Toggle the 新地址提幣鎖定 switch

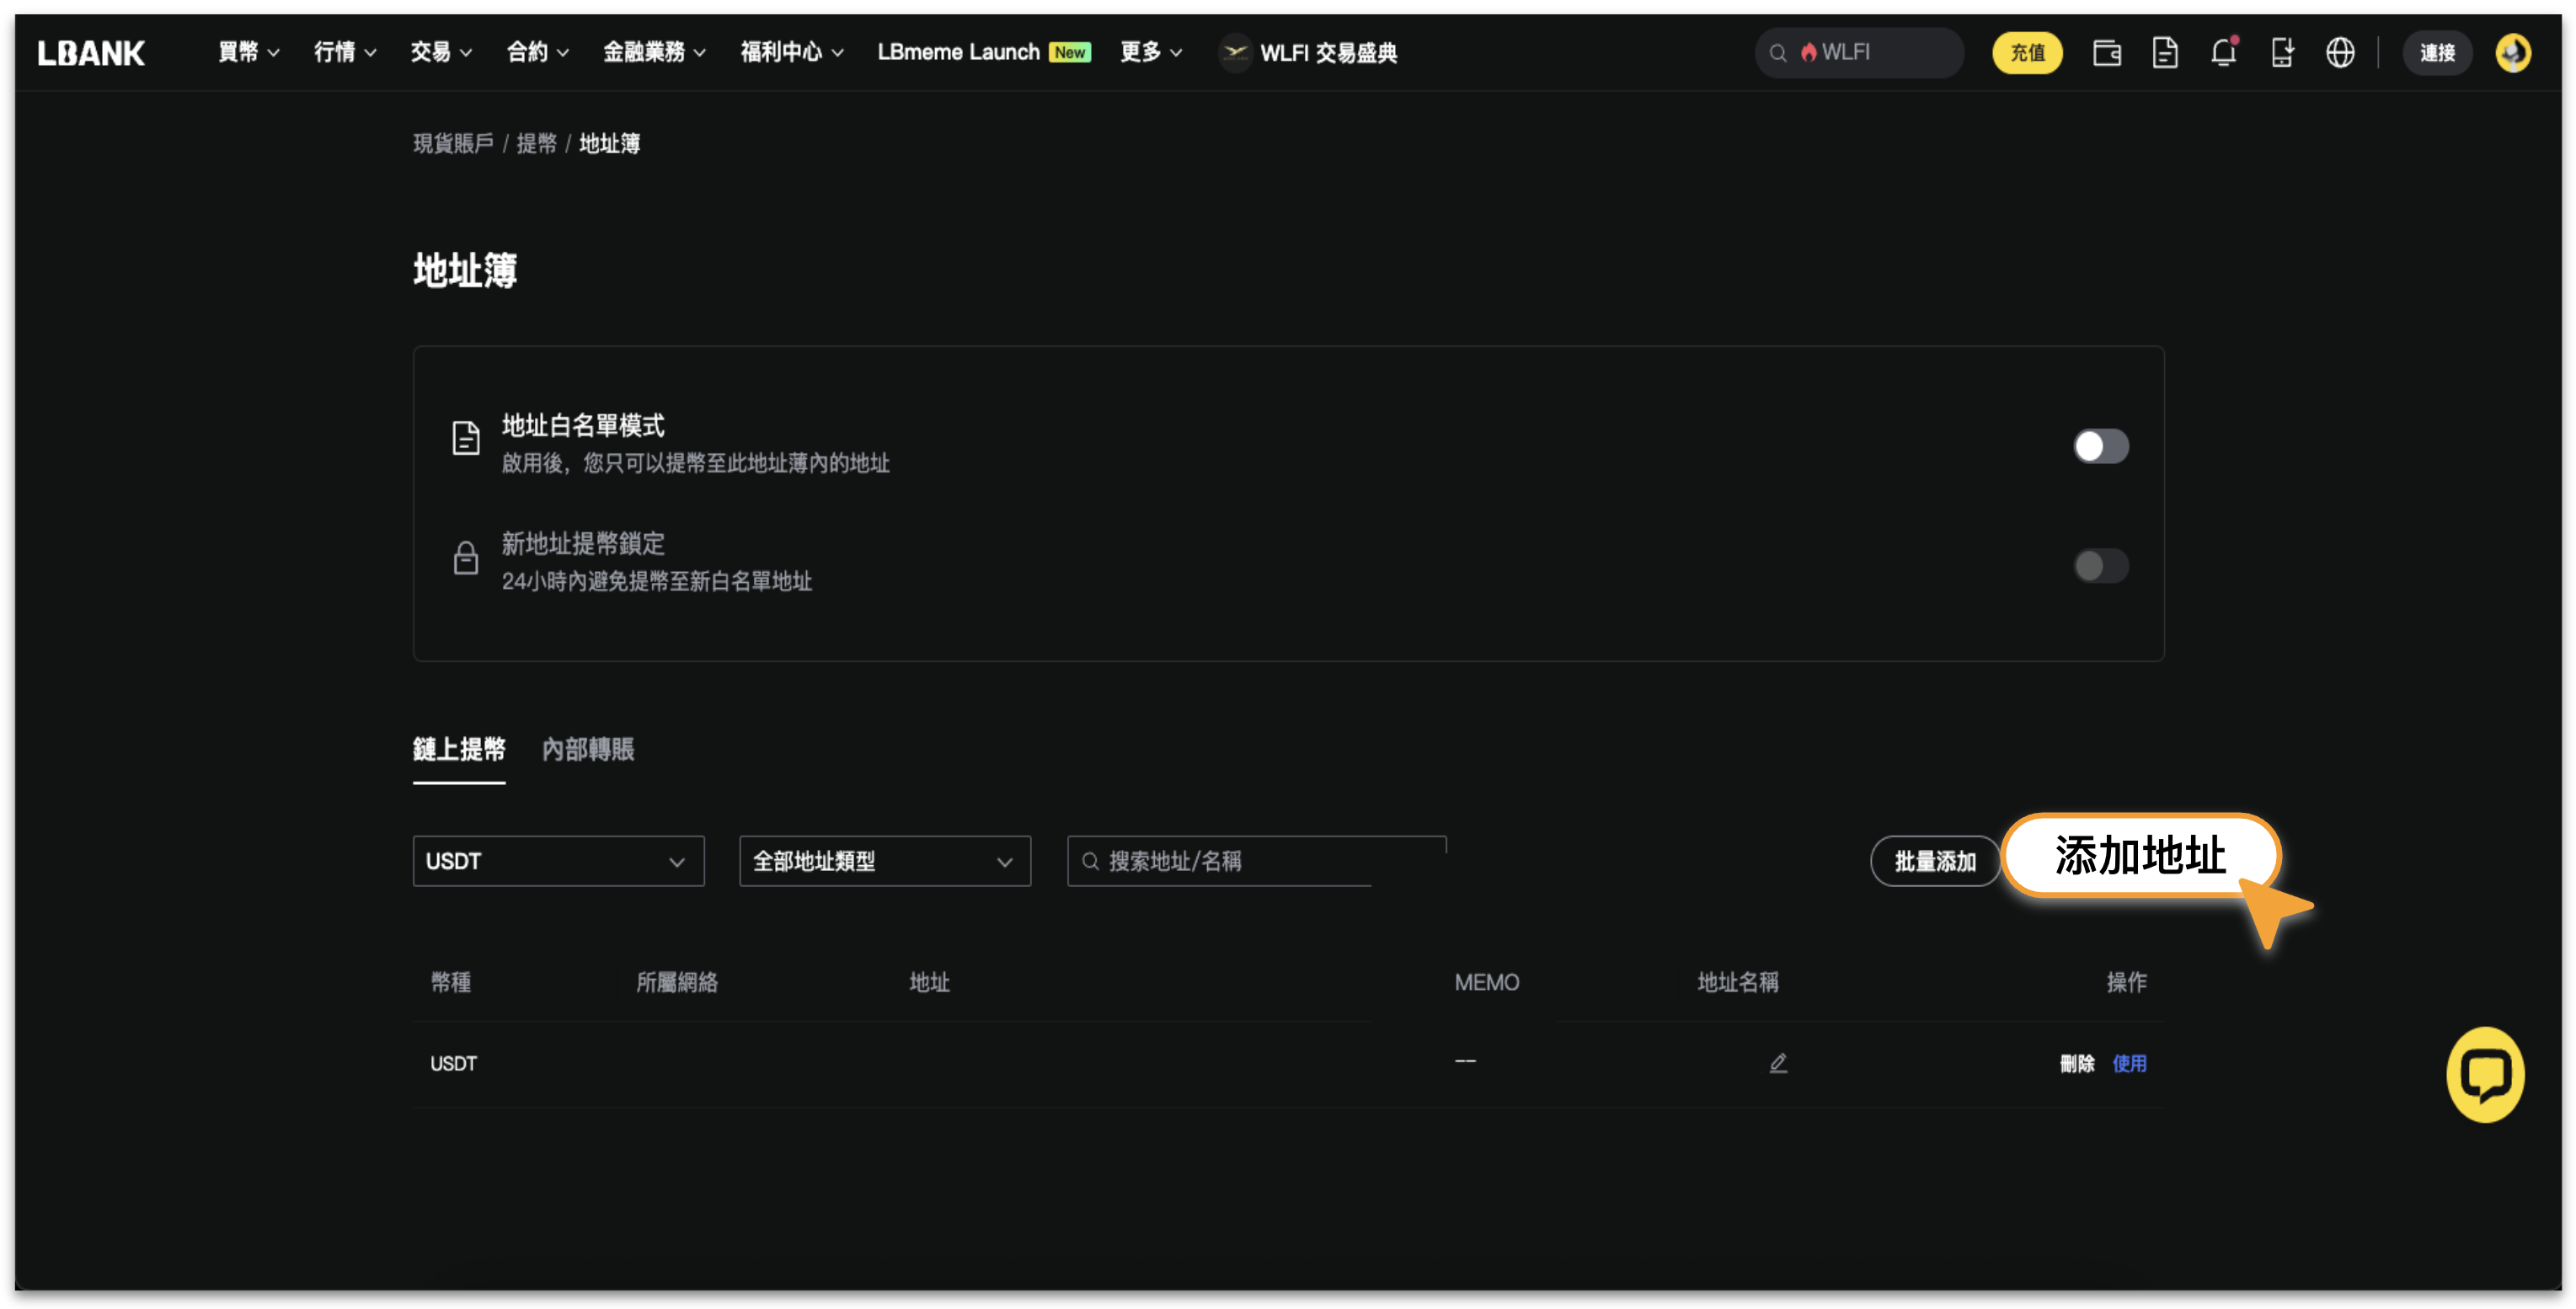tap(2100, 565)
